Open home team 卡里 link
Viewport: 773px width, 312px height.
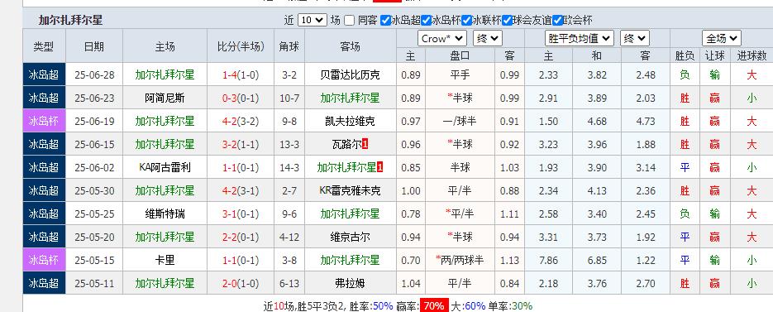[x=165, y=260]
